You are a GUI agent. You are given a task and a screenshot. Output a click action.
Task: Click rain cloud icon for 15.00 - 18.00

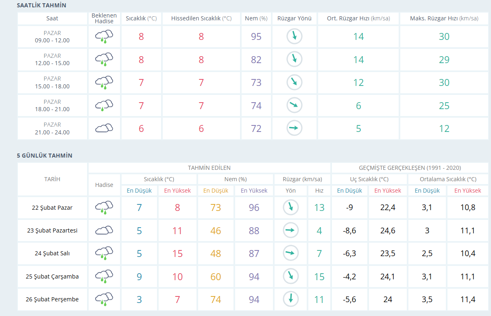coord(104,83)
